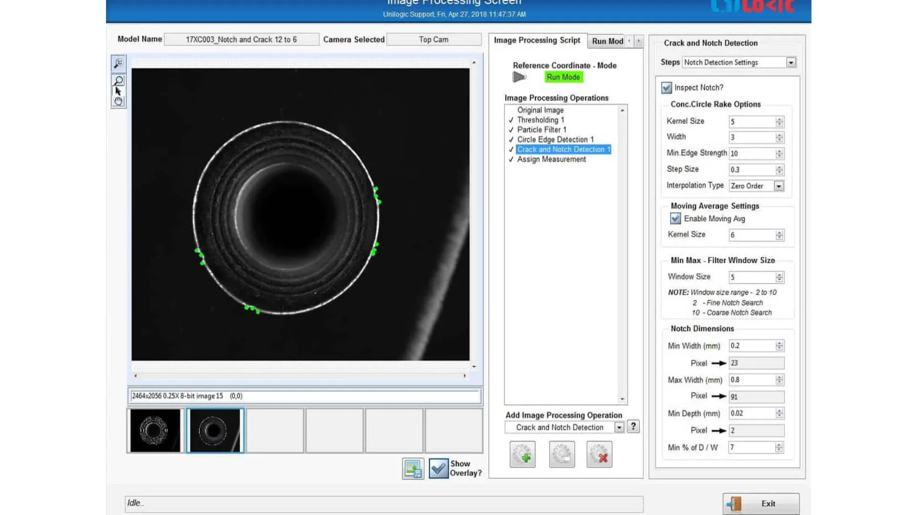The image size is (917, 515).
Task: Uncheck Inspect Notch option
Action: 667,88
